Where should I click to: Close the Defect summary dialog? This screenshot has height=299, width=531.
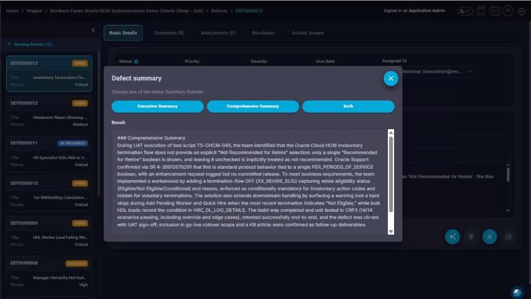point(391,79)
